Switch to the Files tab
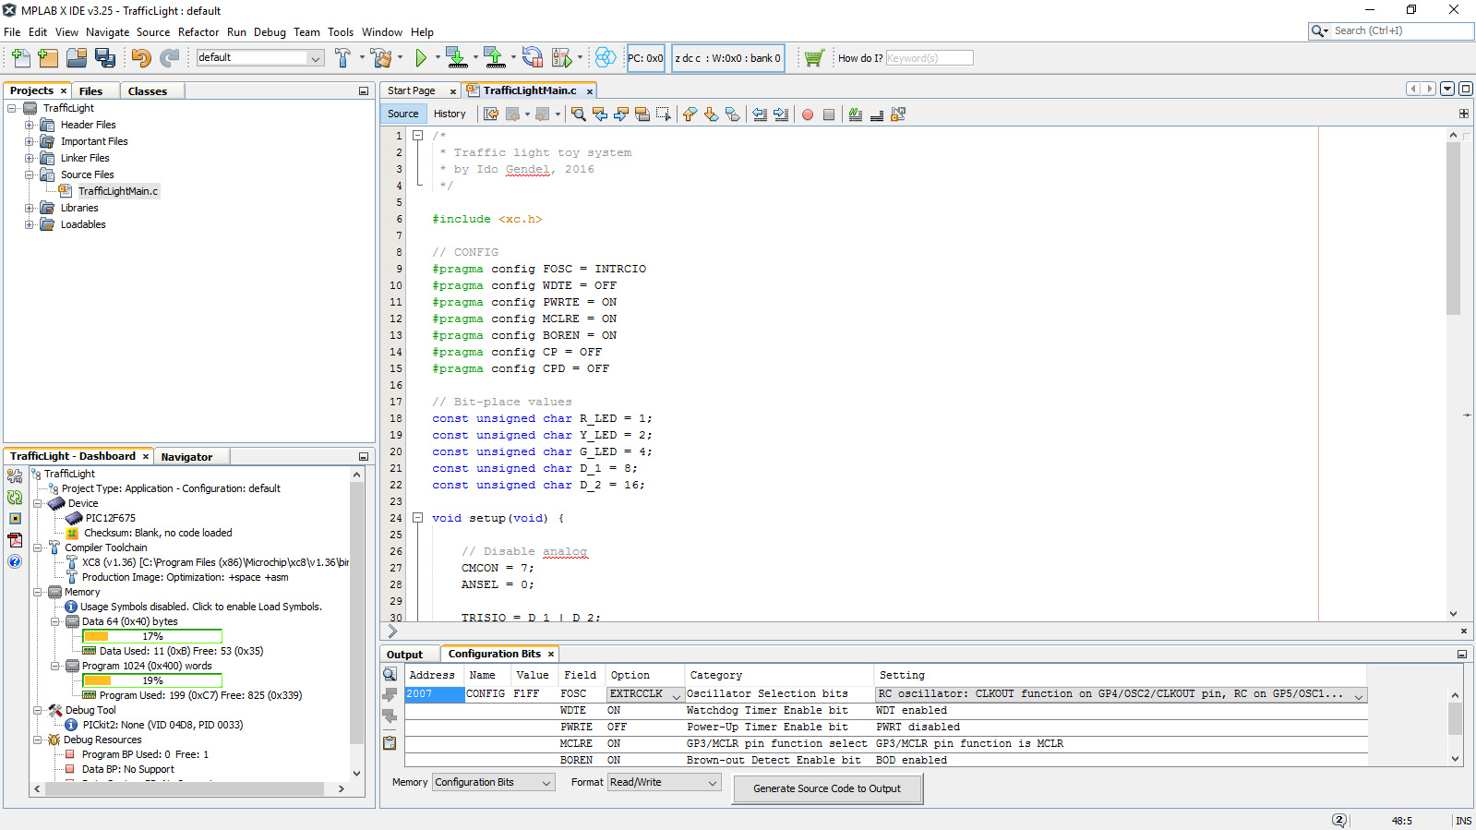This screenshot has width=1476, height=830. point(90,91)
